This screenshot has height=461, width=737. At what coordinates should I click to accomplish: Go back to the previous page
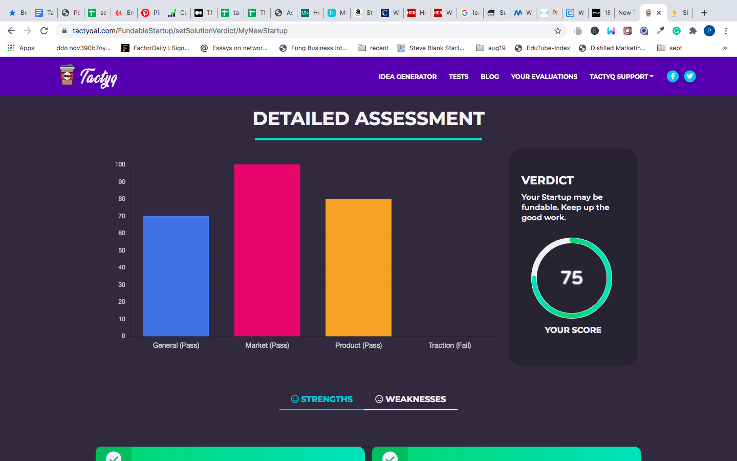point(11,31)
